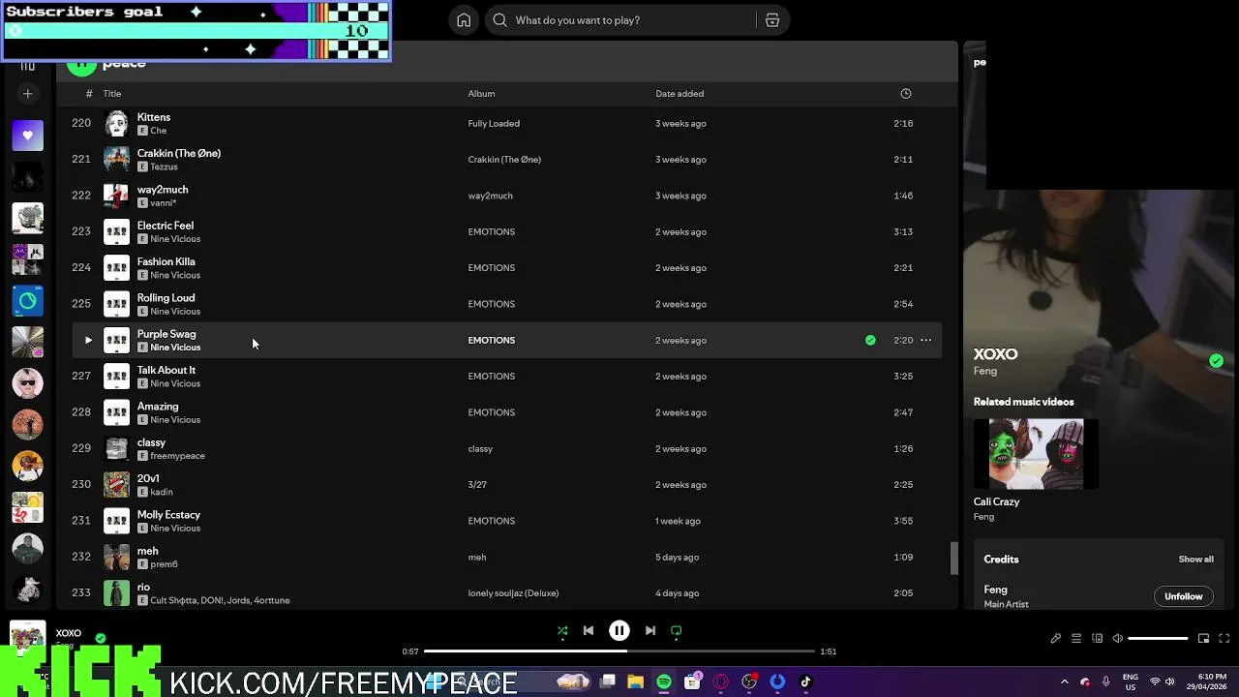
Task: Skip to the previous track
Action: coord(589,631)
